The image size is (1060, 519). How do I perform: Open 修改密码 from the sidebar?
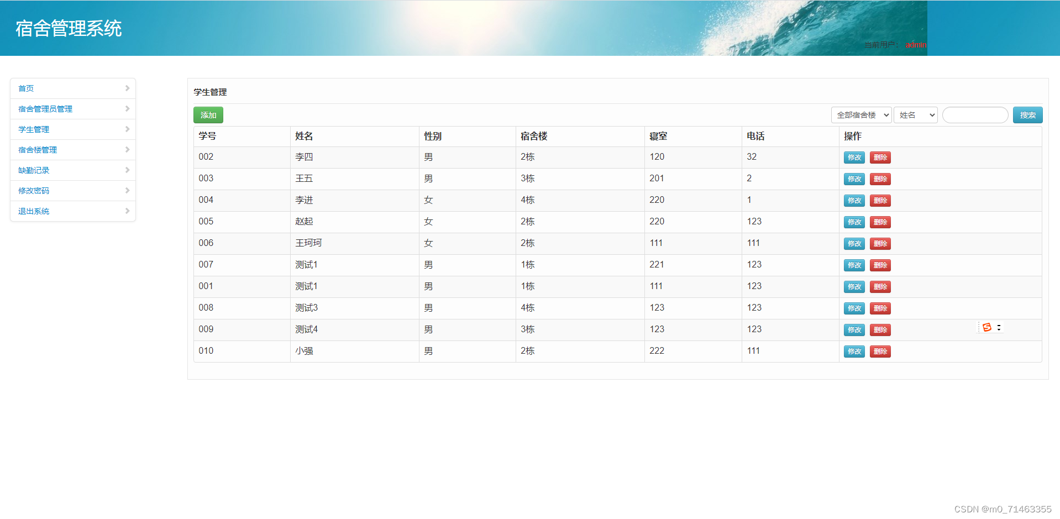click(x=33, y=190)
